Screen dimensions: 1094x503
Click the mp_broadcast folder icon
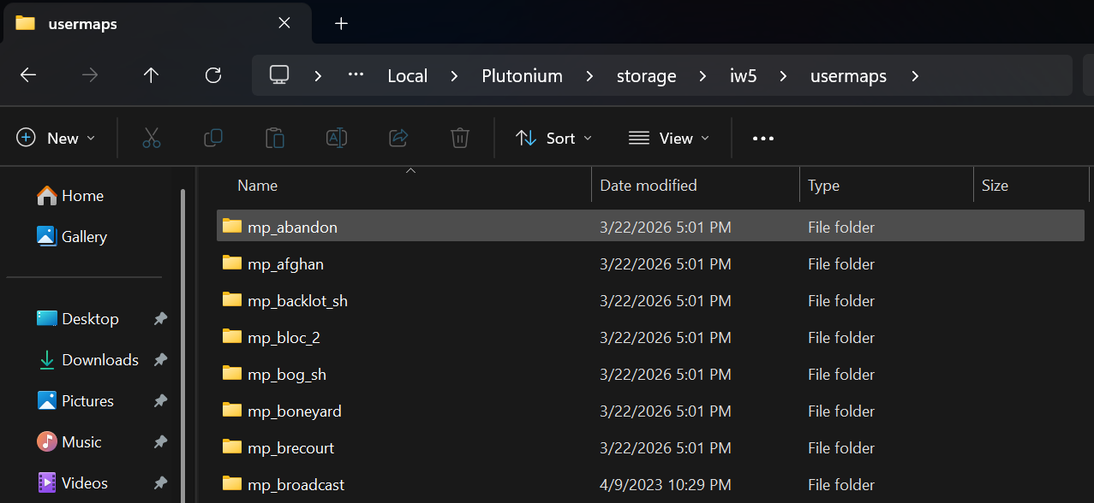click(x=232, y=483)
